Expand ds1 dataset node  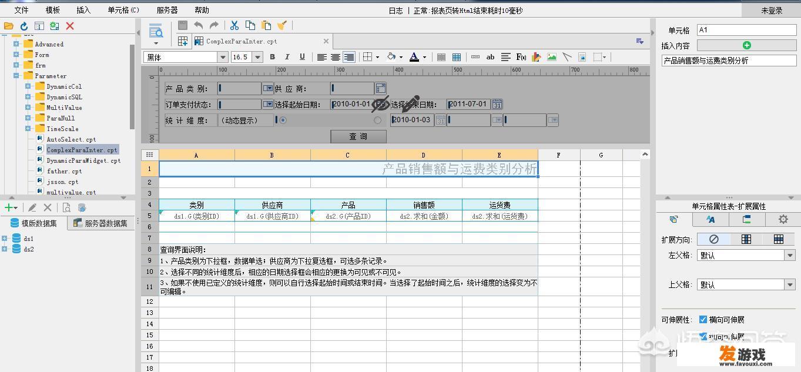click(4, 239)
